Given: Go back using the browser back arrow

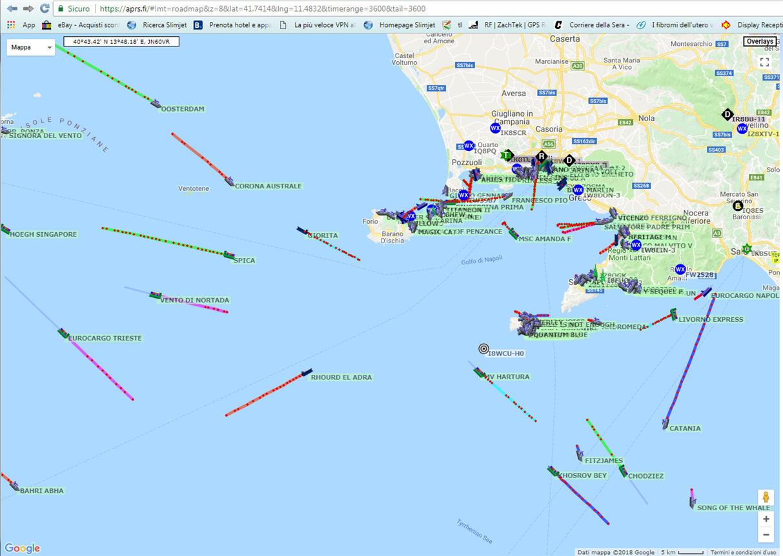Looking at the screenshot, I should coord(12,8).
